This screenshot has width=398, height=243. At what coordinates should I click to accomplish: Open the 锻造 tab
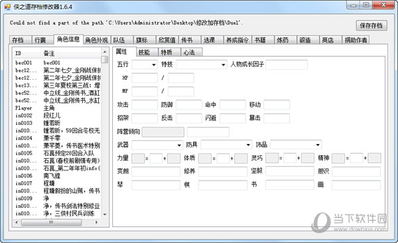tap(308, 40)
